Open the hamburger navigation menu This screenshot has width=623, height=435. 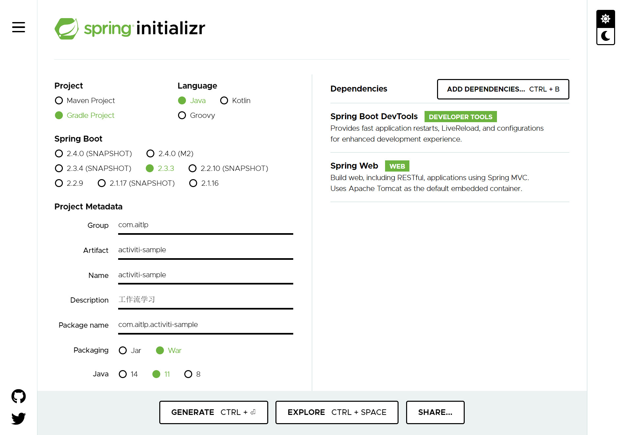tap(18, 27)
